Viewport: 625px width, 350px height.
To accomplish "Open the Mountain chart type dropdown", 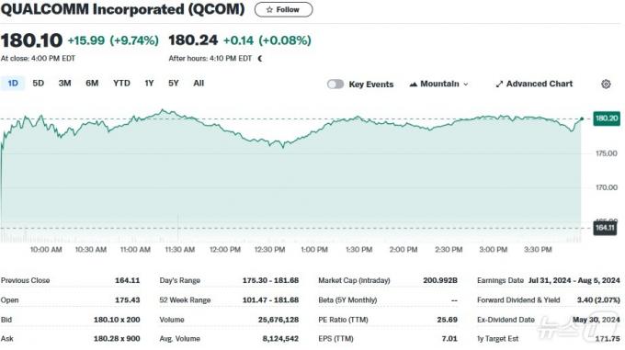I will (x=438, y=84).
